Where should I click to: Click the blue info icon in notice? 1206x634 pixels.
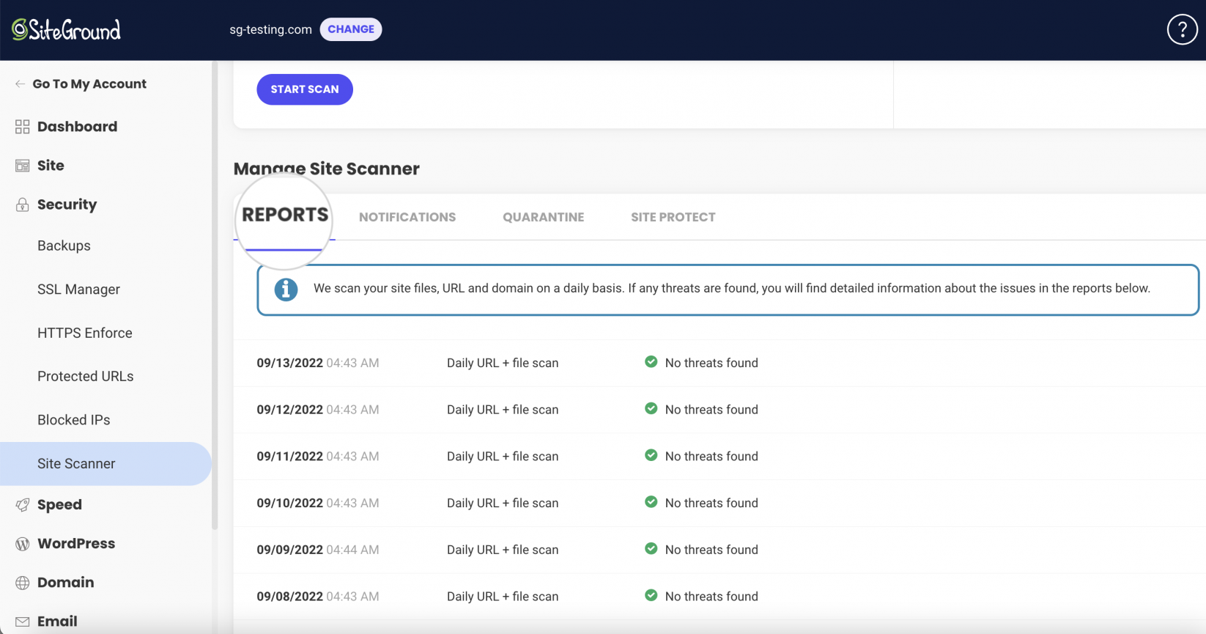286,290
